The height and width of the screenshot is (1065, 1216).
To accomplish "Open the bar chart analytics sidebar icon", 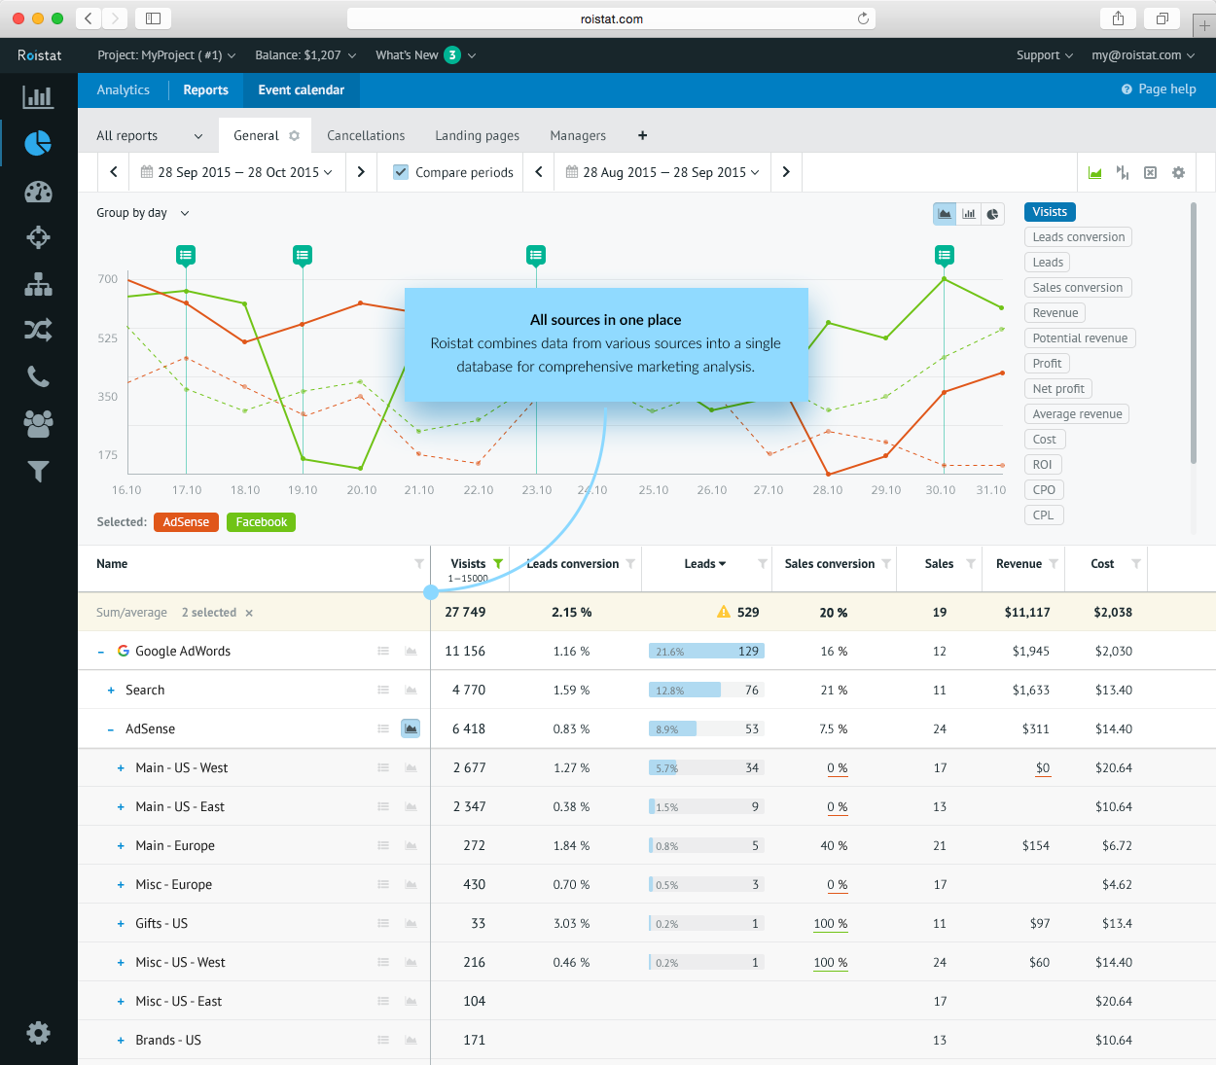I will pos(38,96).
